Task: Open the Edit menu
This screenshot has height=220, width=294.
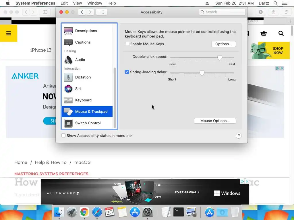Action: pos(64,3)
